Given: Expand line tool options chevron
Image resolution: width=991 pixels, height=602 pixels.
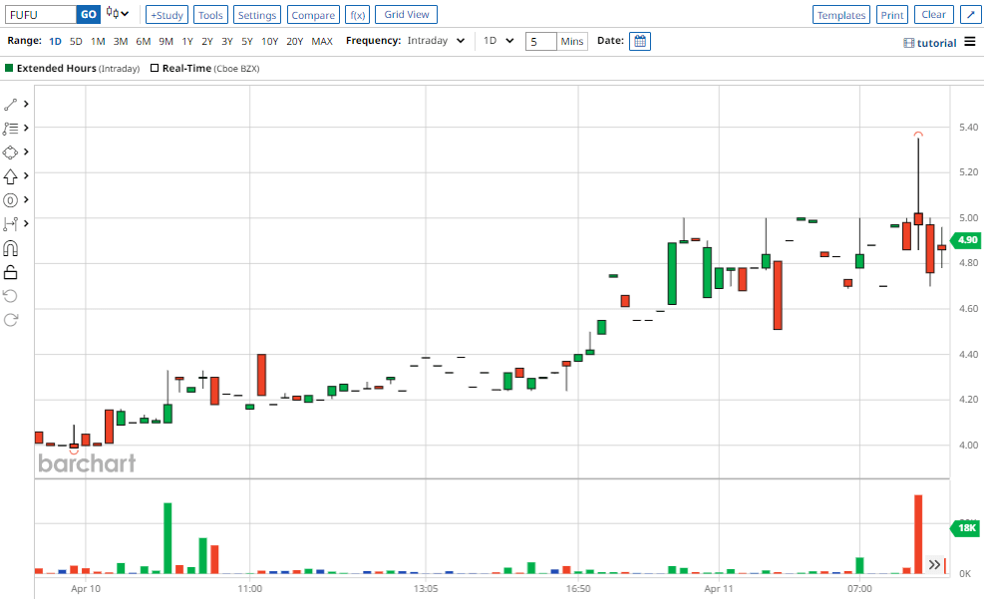Looking at the screenshot, I should click(x=26, y=105).
